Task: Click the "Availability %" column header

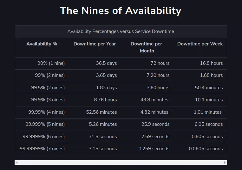Action: pyautogui.click(x=42, y=44)
